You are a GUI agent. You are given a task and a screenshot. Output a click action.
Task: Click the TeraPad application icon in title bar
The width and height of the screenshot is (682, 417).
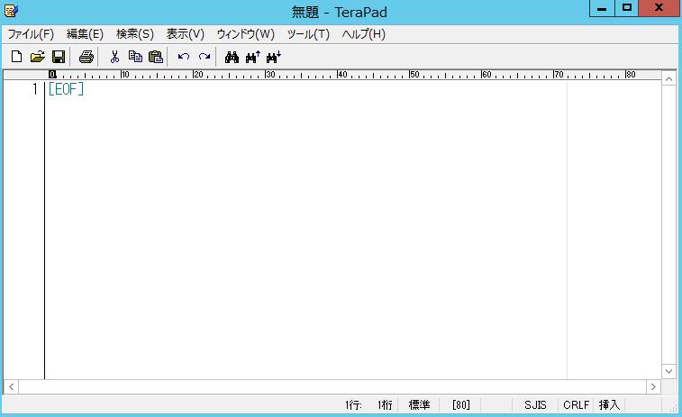[x=11, y=10]
